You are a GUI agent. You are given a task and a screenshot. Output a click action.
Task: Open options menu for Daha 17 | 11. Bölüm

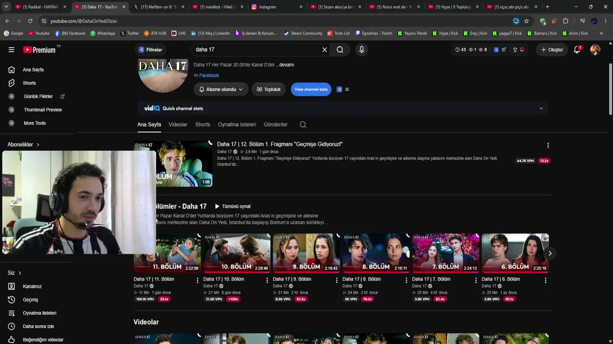pyautogui.click(x=197, y=280)
